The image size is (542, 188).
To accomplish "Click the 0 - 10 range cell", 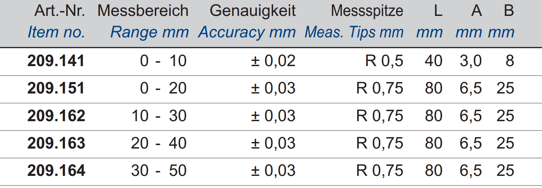I will (x=163, y=61).
